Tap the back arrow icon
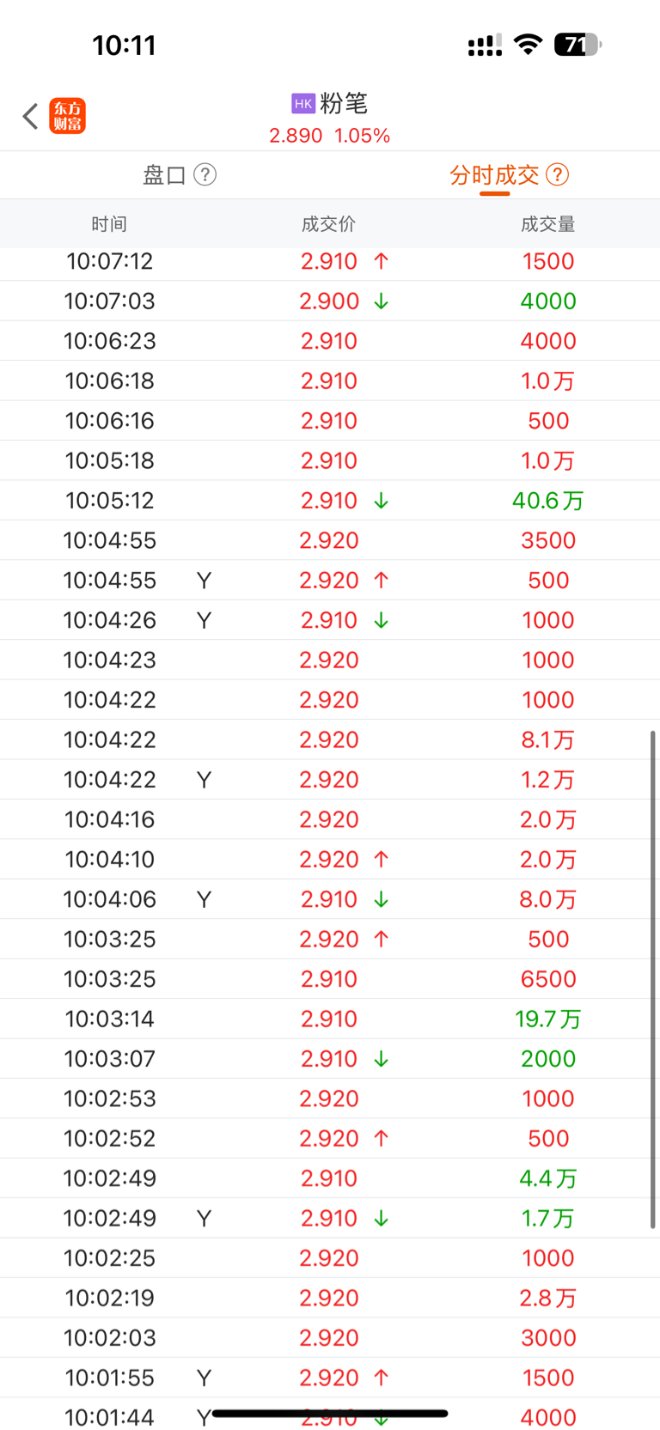The width and height of the screenshot is (660, 1430). tap(30, 116)
